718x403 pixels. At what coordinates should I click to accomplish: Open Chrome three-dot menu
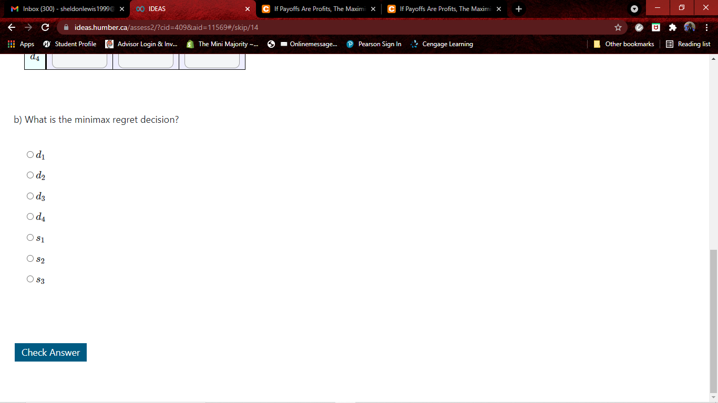pyautogui.click(x=707, y=27)
